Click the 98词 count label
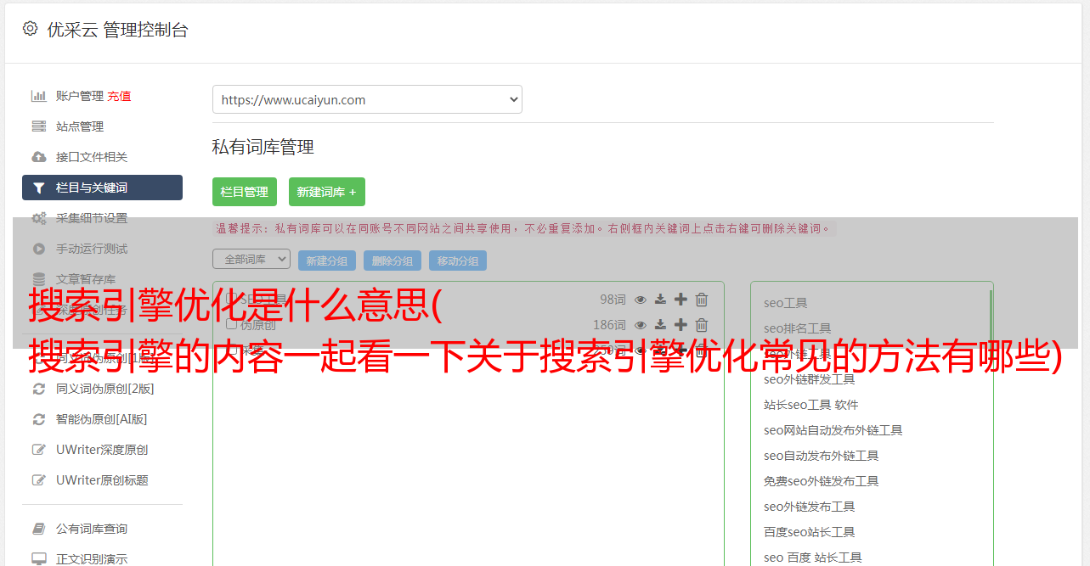1090x566 pixels. tap(613, 299)
